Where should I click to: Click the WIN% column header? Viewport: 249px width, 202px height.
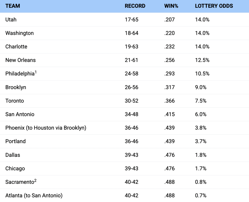point(171,6)
